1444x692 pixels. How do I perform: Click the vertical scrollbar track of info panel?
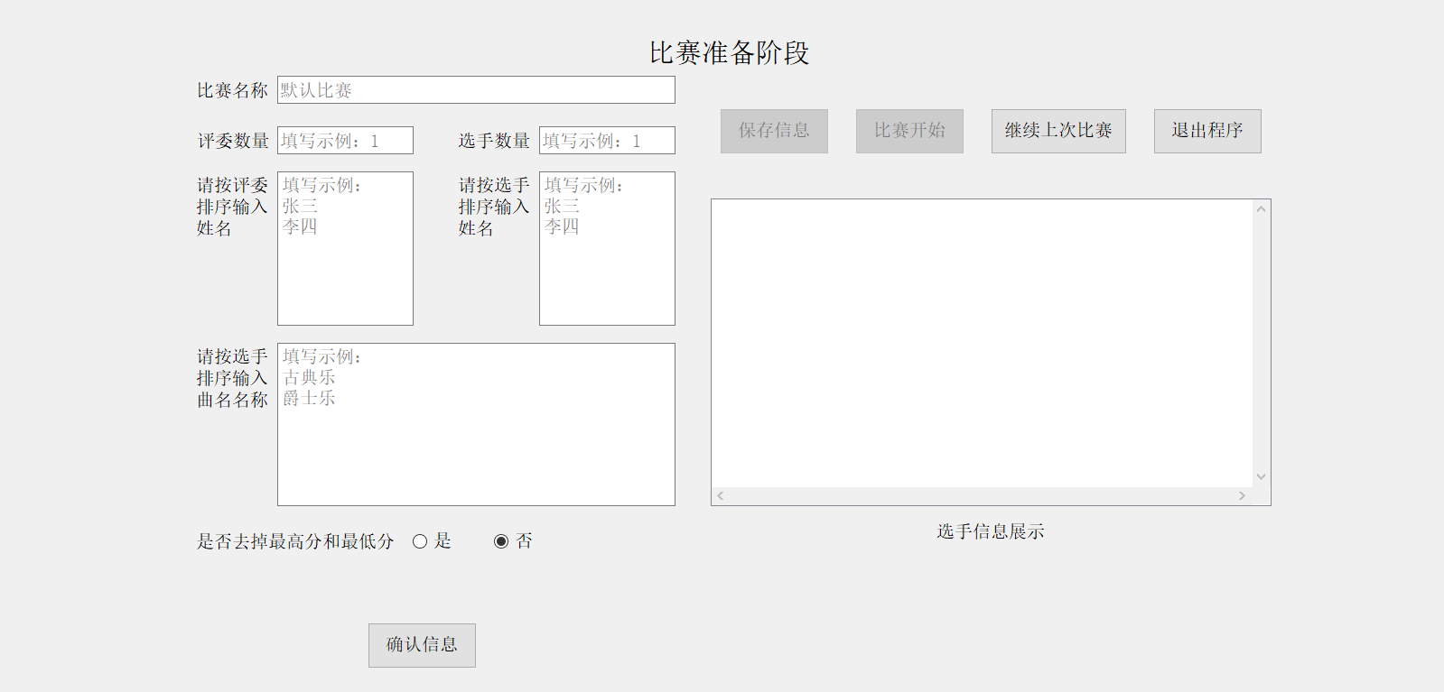click(1262, 343)
